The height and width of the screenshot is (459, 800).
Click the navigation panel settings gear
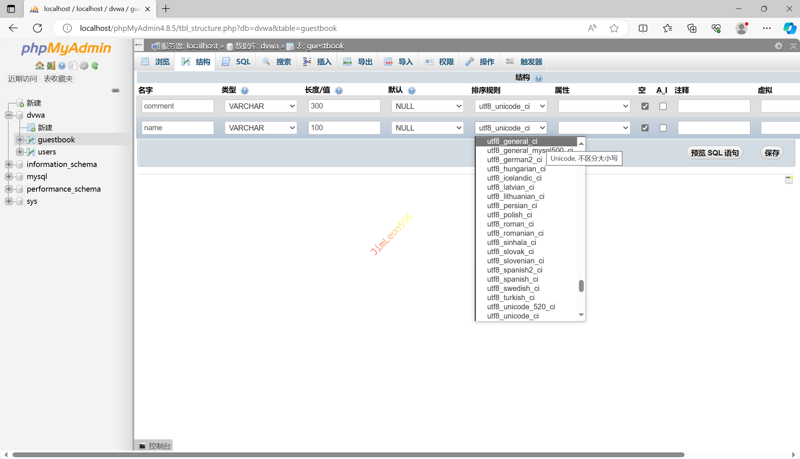84,66
